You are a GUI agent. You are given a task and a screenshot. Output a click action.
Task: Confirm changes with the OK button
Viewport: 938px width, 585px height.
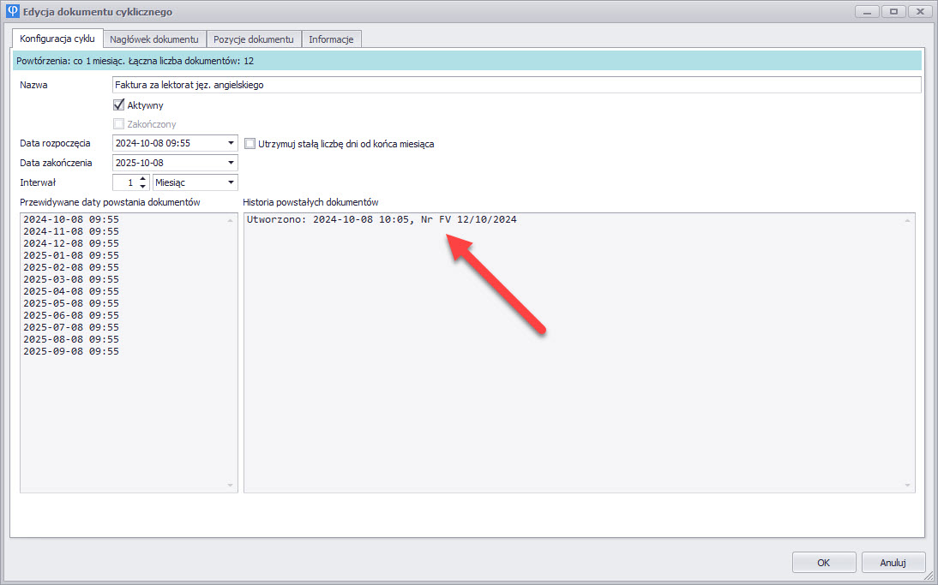pos(823,563)
